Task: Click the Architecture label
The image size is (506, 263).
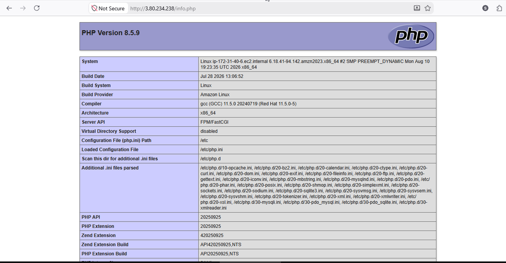Action: [x=95, y=113]
